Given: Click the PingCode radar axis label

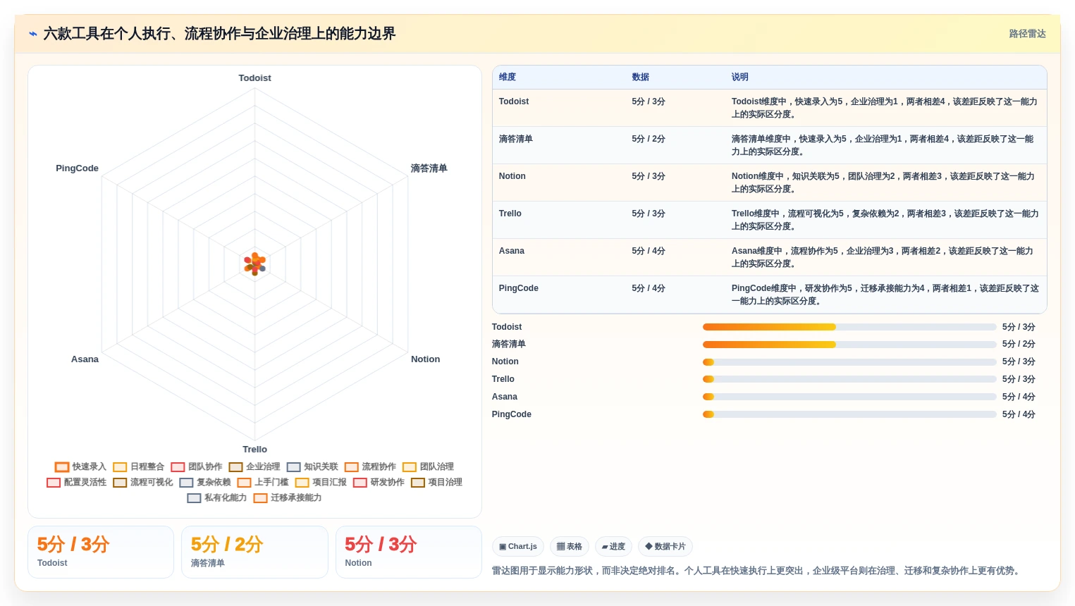Looking at the screenshot, I should [x=78, y=168].
